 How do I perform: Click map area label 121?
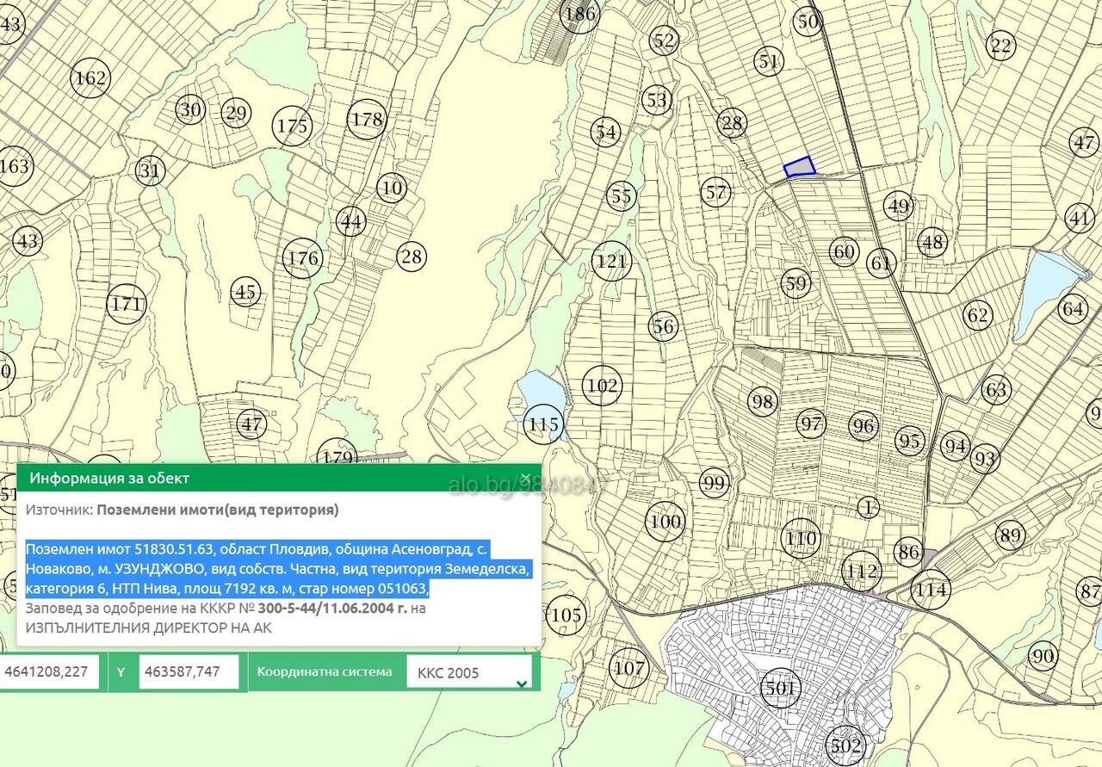(611, 261)
